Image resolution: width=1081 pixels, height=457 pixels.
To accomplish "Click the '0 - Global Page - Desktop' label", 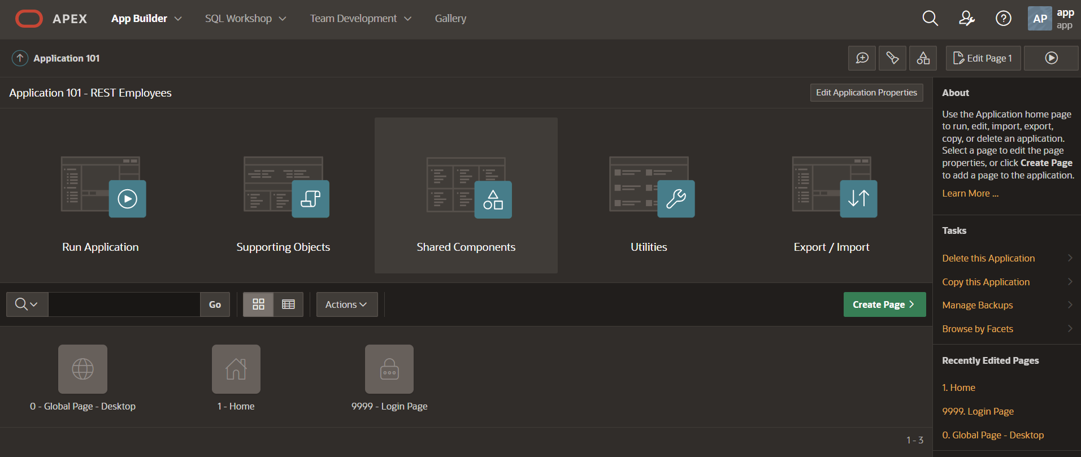I will [83, 406].
